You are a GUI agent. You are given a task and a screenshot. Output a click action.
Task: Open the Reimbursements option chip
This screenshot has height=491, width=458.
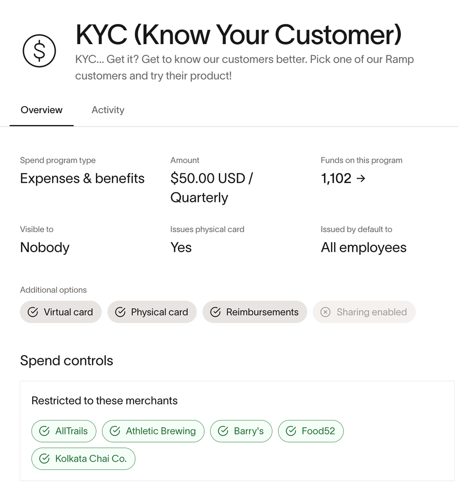pyautogui.click(x=255, y=312)
